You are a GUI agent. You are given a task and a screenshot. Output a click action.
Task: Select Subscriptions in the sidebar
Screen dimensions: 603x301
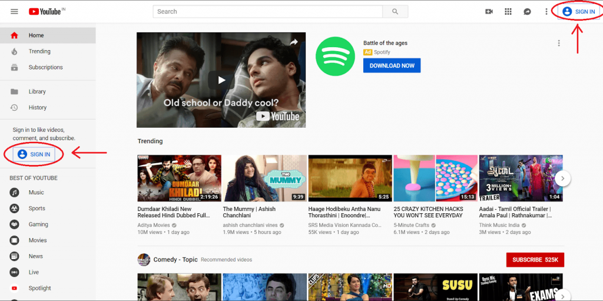48,67
